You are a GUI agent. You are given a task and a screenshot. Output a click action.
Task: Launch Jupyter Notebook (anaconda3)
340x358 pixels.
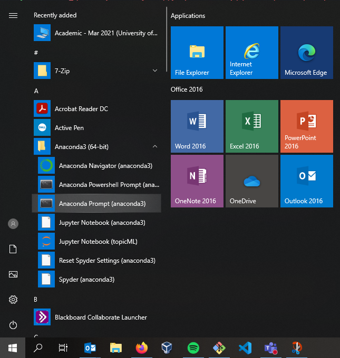(96, 222)
